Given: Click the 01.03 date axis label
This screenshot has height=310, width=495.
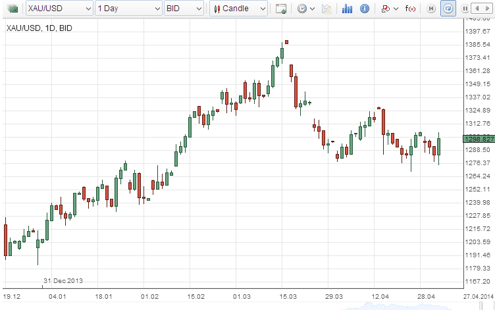Looking at the screenshot, I should (x=242, y=296).
